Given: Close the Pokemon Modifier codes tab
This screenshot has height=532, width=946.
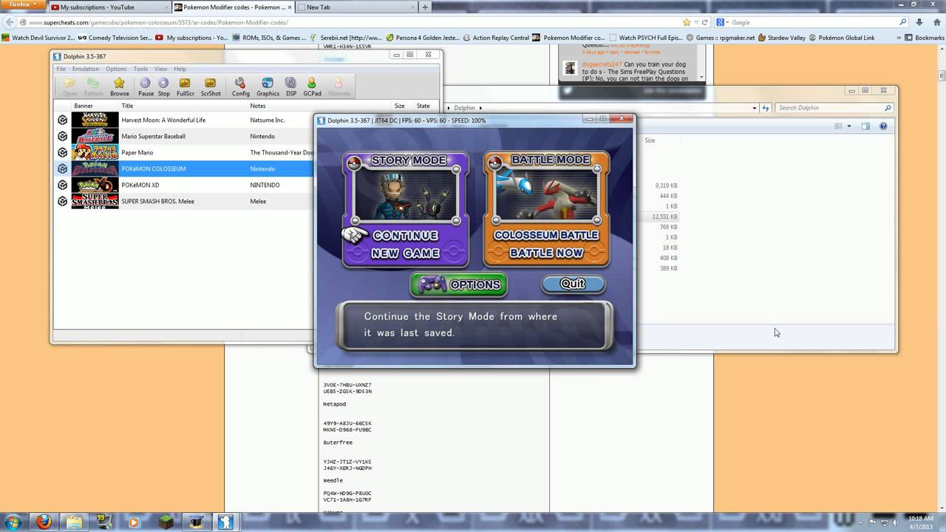Looking at the screenshot, I should coord(290,7).
